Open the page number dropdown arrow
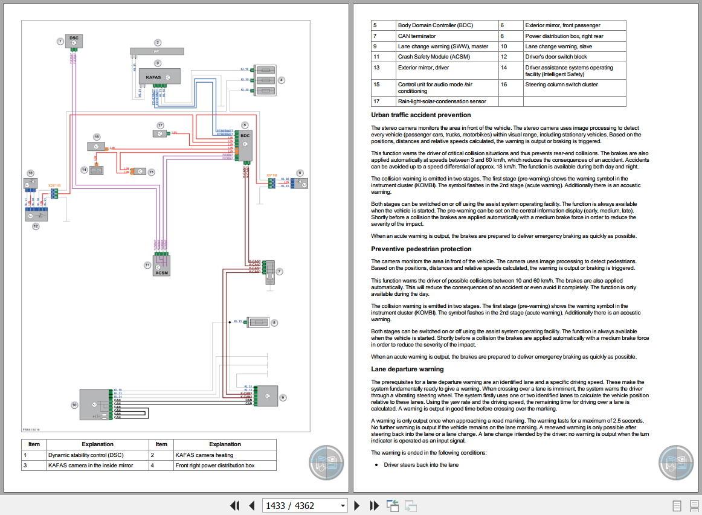This screenshot has height=515, width=702. 343,505
